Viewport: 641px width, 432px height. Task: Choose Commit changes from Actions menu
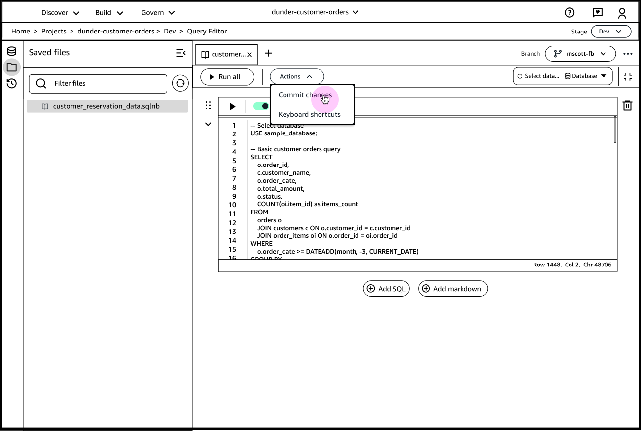click(x=306, y=95)
